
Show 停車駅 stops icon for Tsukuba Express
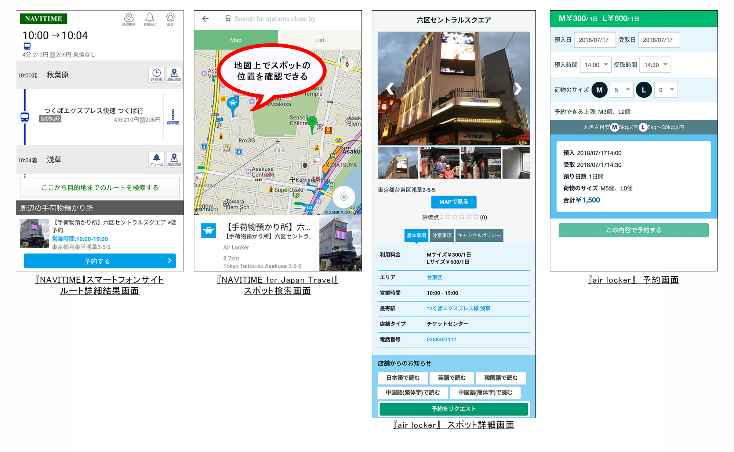click(x=173, y=117)
